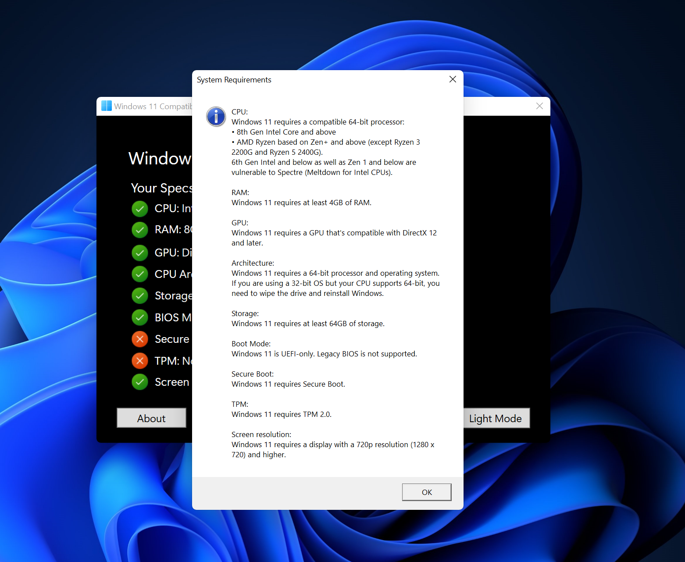Click the green checkmark beside GPU
Image resolution: width=685 pixels, height=562 pixels.
coord(139,253)
